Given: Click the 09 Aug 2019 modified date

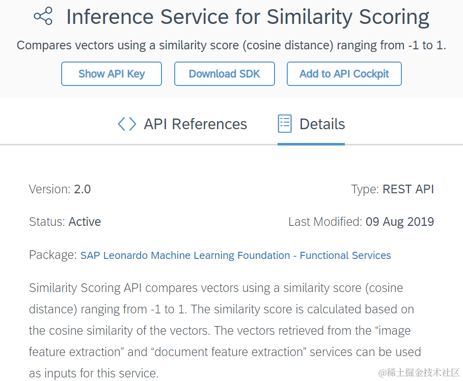Looking at the screenshot, I should 400,222.
